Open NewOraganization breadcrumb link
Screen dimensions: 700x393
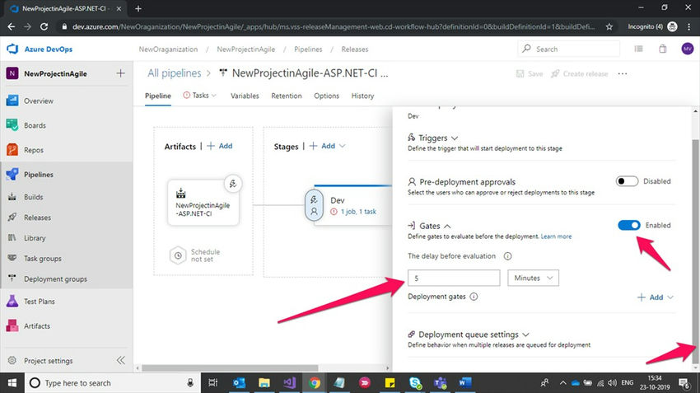(168, 49)
